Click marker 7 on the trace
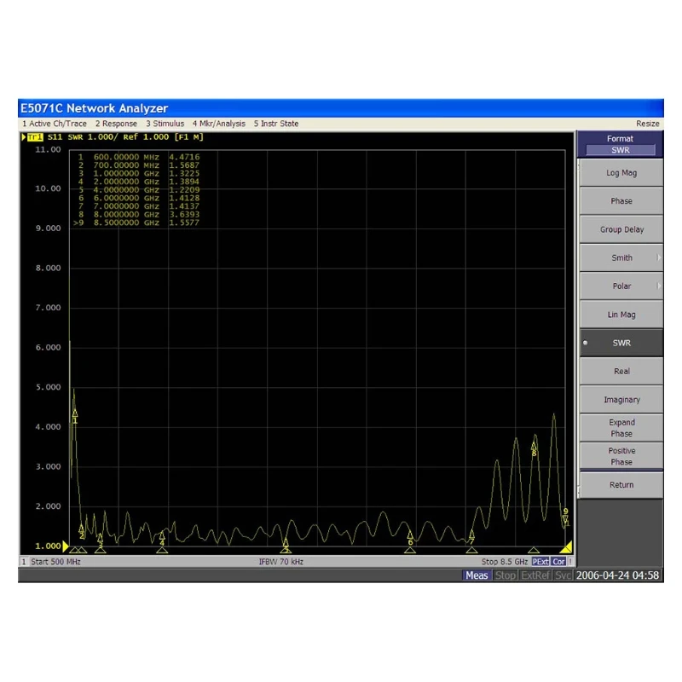The image size is (682, 682). (x=472, y=535)
